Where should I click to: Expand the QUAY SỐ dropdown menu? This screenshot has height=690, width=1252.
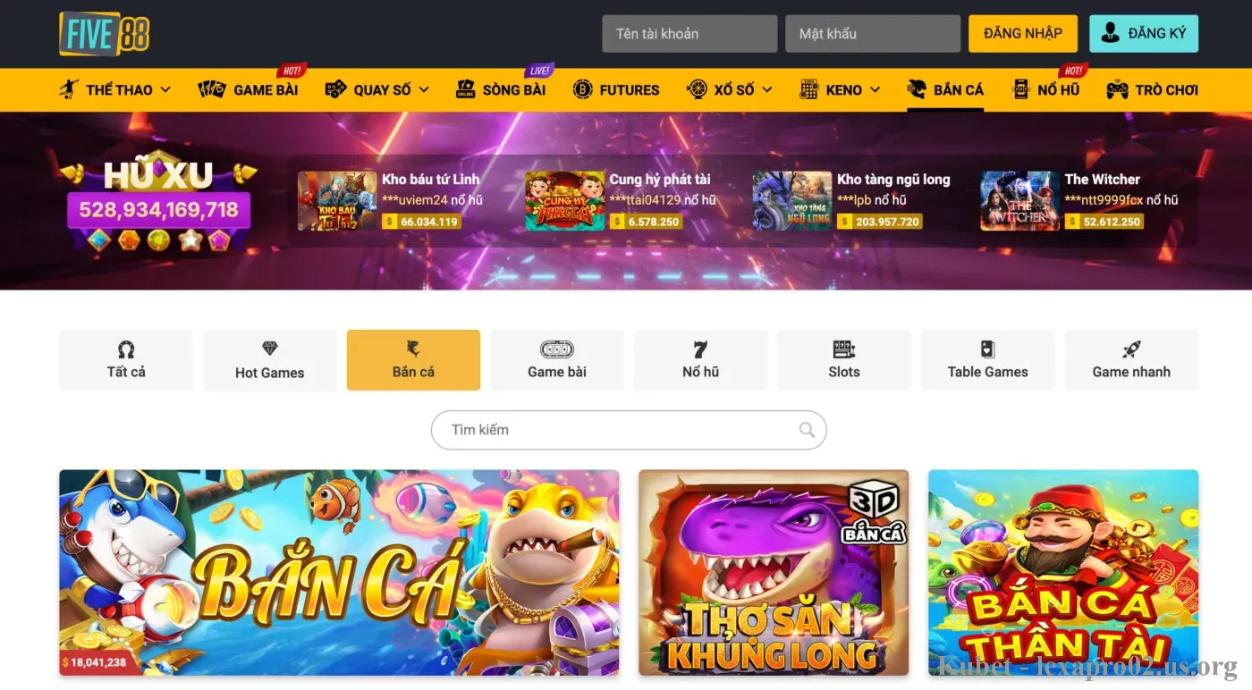(423, 89)
